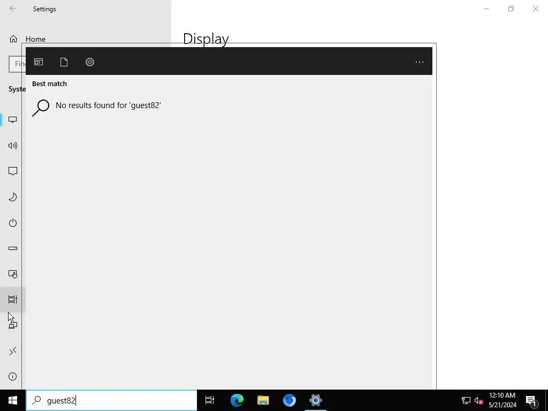548x411 pixels.
Task: Open File Explorer from the taskbar
Action: click(x=263, y=400)
